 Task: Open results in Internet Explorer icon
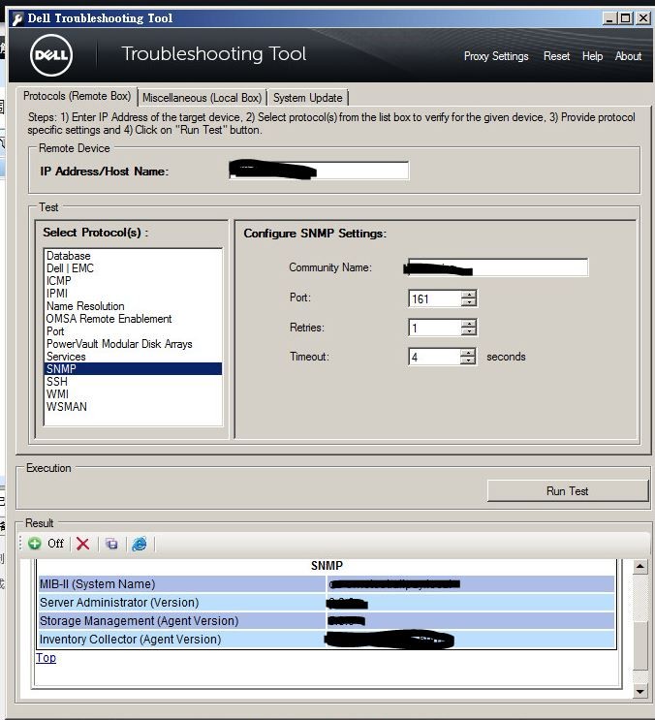pyautogui.click(x=140, y=544)
